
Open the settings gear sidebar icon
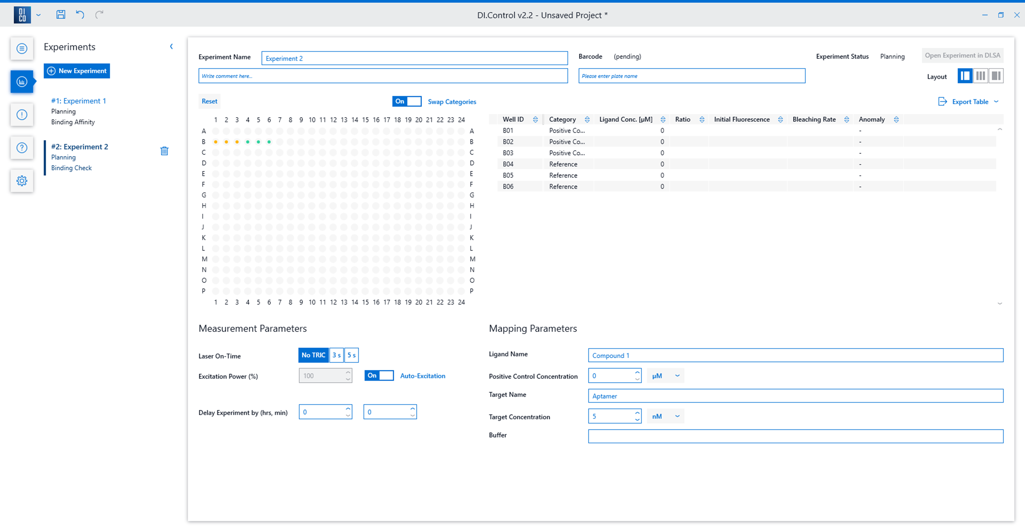22,181
